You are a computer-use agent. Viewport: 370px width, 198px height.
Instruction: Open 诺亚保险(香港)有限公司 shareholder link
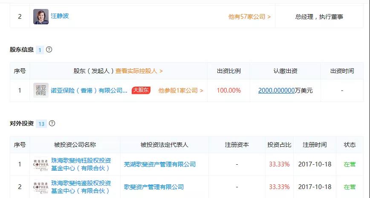(89, 90)
